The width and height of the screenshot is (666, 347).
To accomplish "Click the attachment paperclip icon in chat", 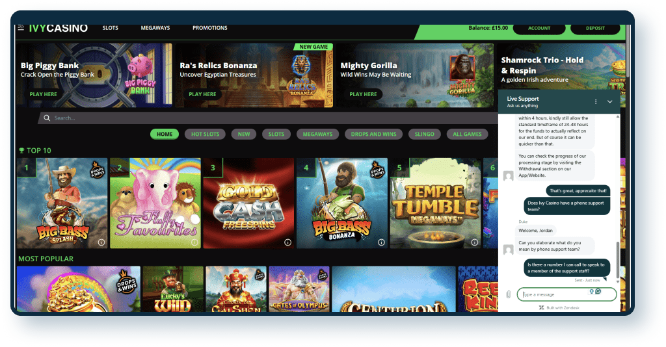I will pos(509,294).
